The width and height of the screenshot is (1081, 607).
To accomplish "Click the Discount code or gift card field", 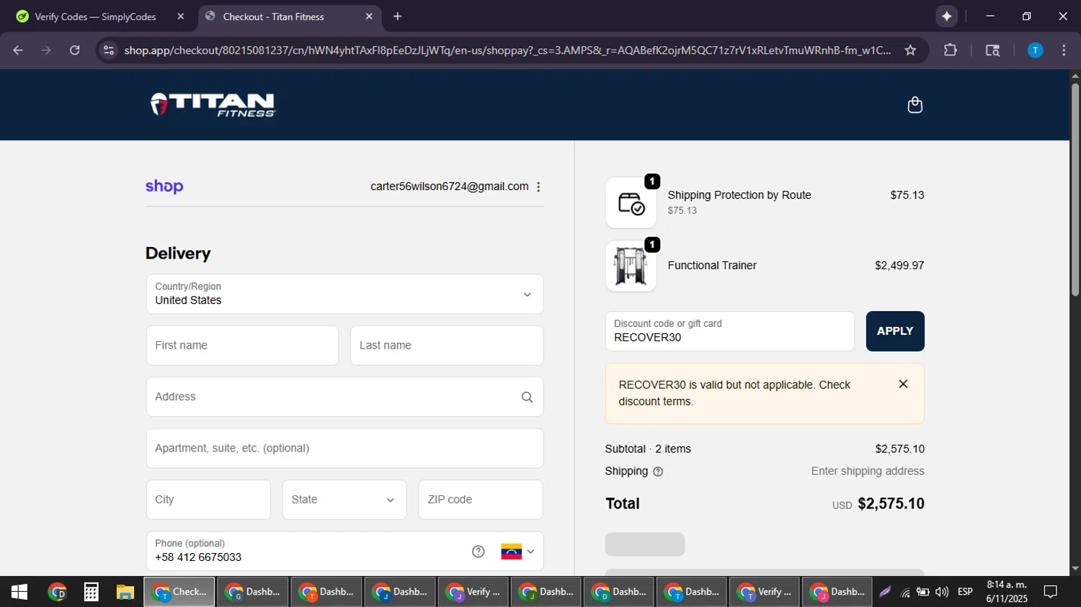I will click(729, 331).
